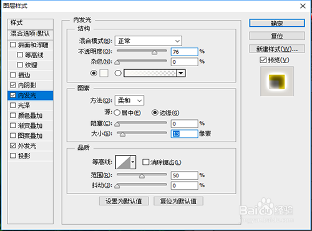Click the style preview thumbnail

277,81
